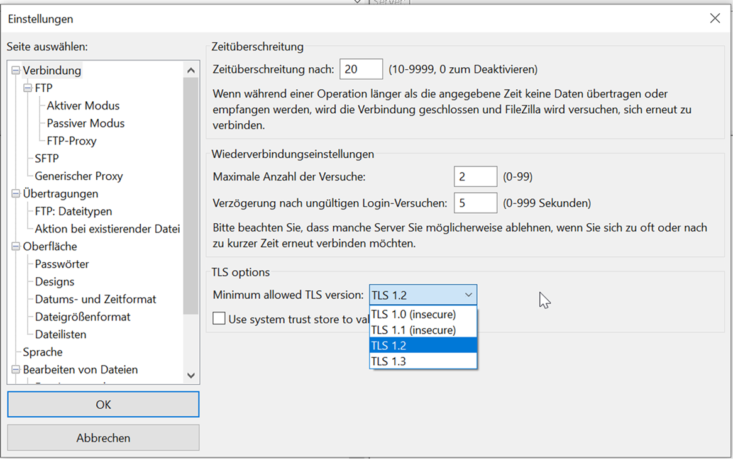Confirm settings with OK button
The width and height of the screenshot is (733, 459).
pyautogui.click(x=103, y=404)
